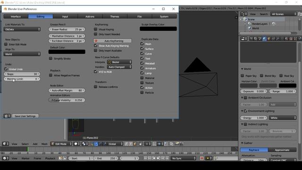
Task: Click the Ambient Color black swatch
Action: pos(287,85)
